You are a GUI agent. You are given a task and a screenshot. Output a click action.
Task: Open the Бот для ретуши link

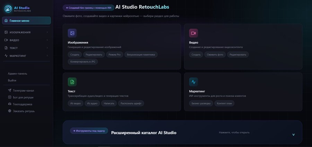pos(23,97)
